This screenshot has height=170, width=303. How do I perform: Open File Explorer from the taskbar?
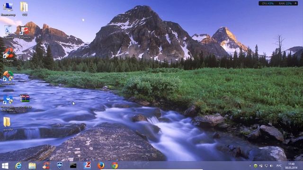tap(32, 166)
